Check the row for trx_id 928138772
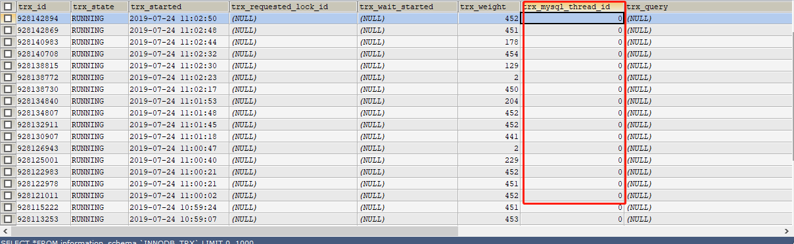This screenshot has width=794, height=244. [8, 77]
